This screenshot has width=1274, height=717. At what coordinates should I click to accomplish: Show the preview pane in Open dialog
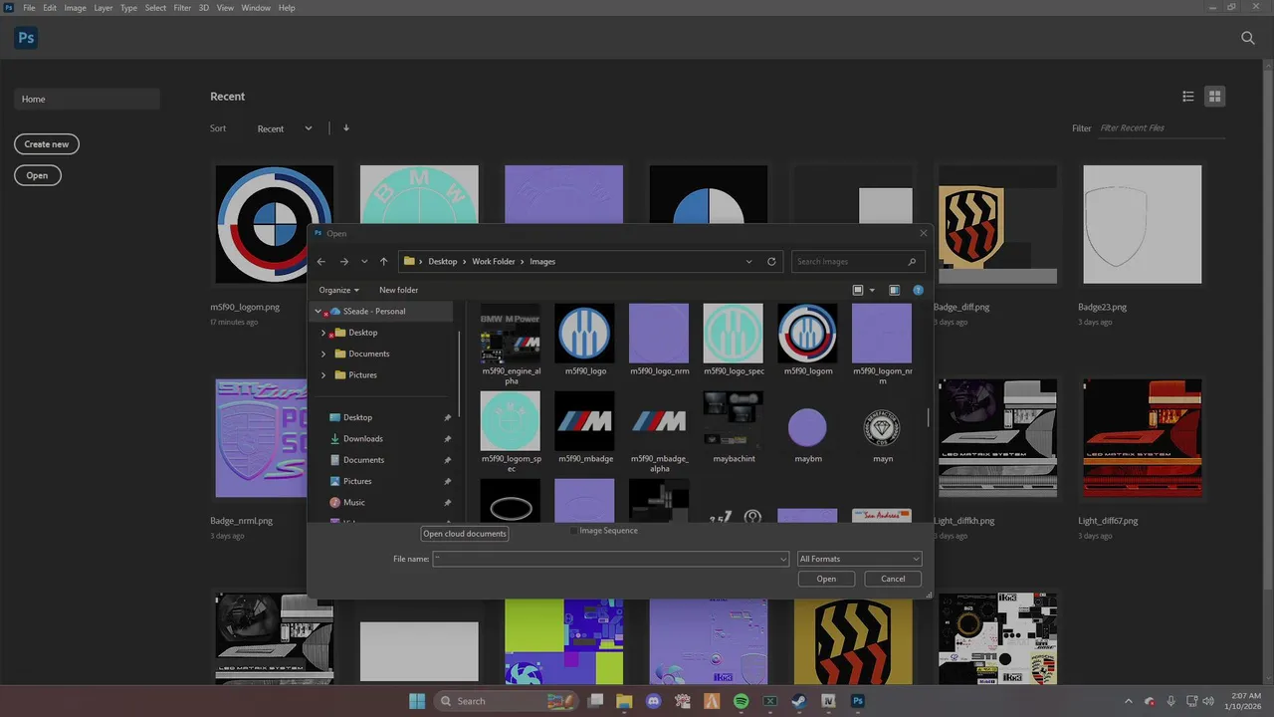[894, 290]
